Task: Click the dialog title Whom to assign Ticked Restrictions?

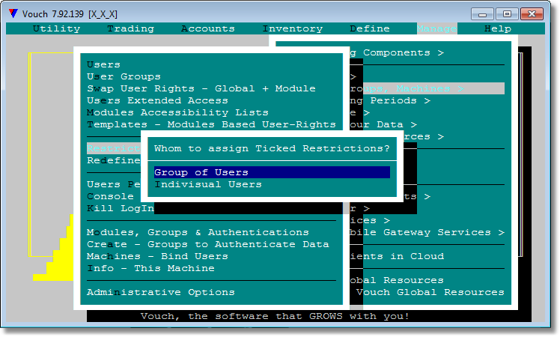Action: pyautogui.click(x=272, y=148)
